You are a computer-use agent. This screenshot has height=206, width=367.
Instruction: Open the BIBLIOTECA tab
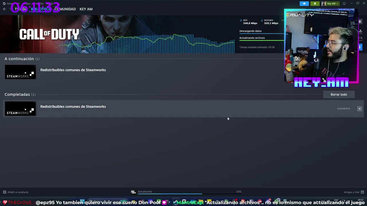41,9
